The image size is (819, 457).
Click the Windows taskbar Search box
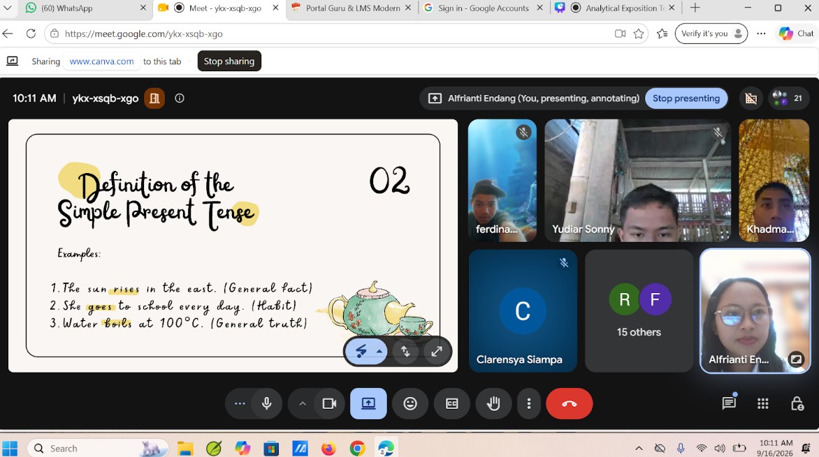click(x=98, y=448)
